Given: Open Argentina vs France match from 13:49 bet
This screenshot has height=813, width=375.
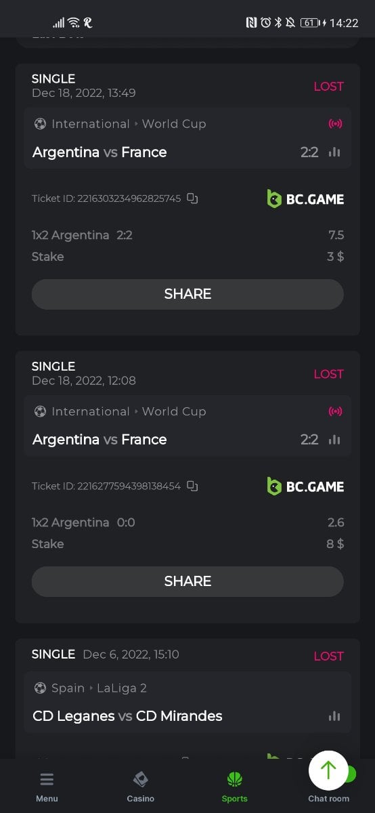Looking at the screenshot, I should coord(100,152).
